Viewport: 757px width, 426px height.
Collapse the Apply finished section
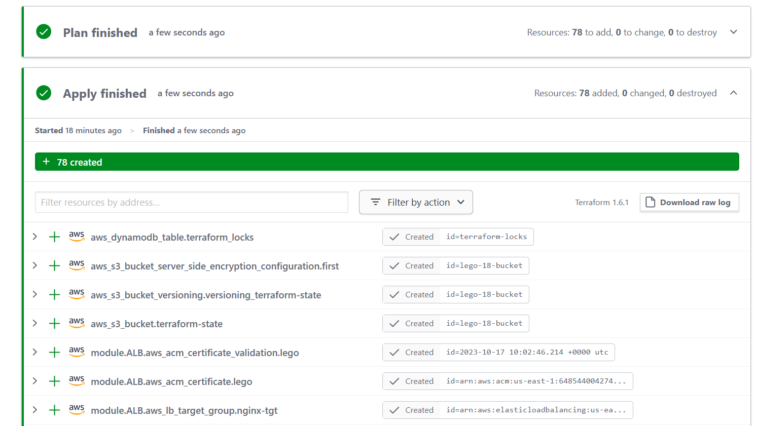pyautogui.click(x=734, y=93)
